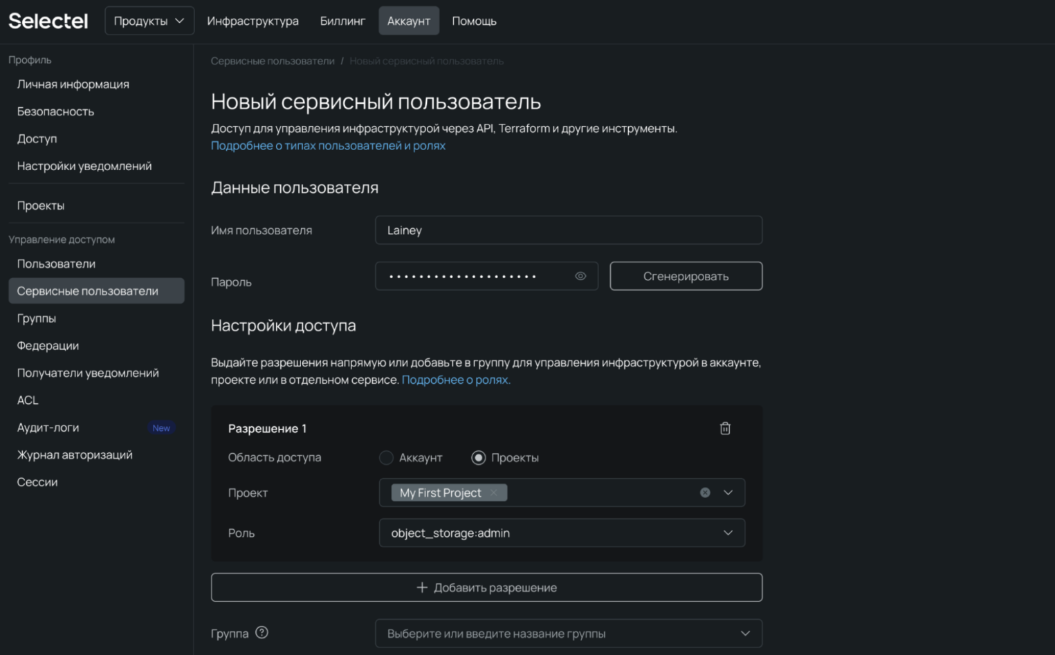Click the Selectel logo
Viewport: 1055px width, 655px height.
coord(48,21)
